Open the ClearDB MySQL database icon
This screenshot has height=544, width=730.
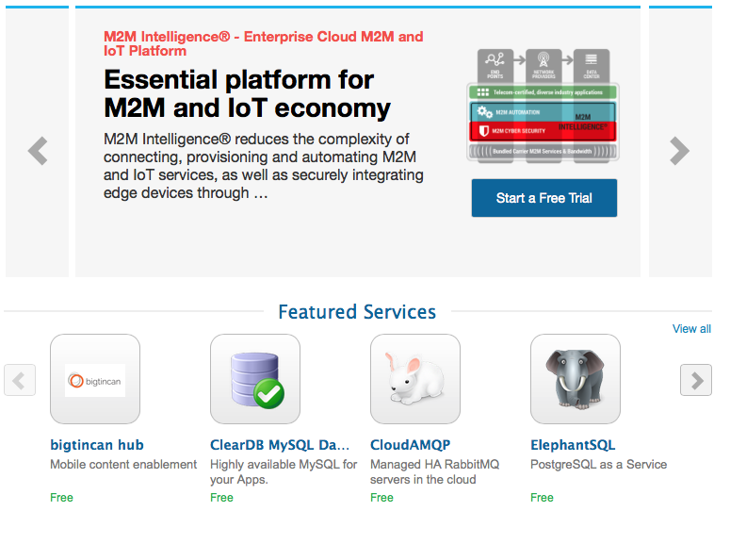[255, 379]
